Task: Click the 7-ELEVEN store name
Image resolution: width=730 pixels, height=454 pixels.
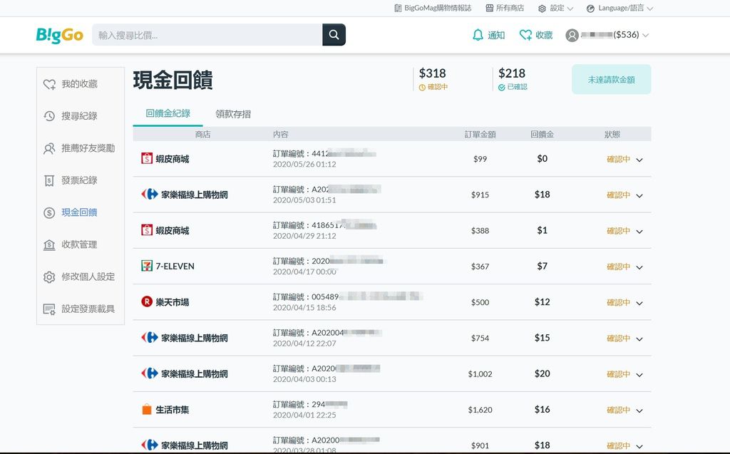Action: tap(175, 267)
